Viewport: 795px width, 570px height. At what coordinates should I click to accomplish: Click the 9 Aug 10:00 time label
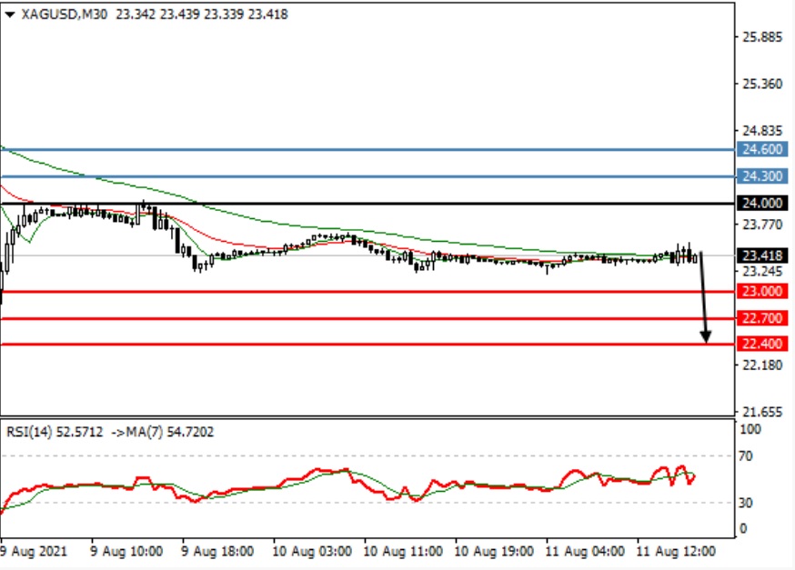(126, 551)
